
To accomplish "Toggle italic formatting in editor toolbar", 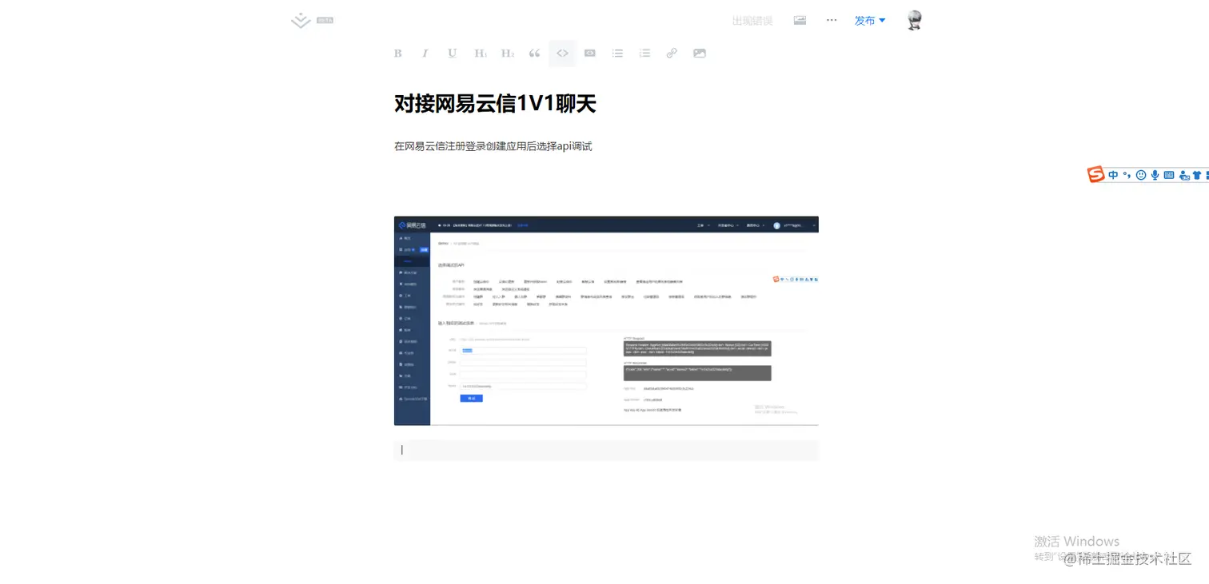I will click(x=425, y=54).
